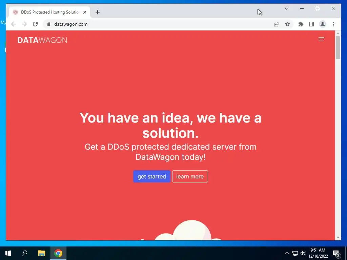Click the DATAWAGON logo
347x260 pixels.
click(x=42, y=40)
